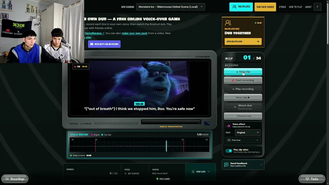Click the white playhead in overlap waveform

(x=166, y=146)
